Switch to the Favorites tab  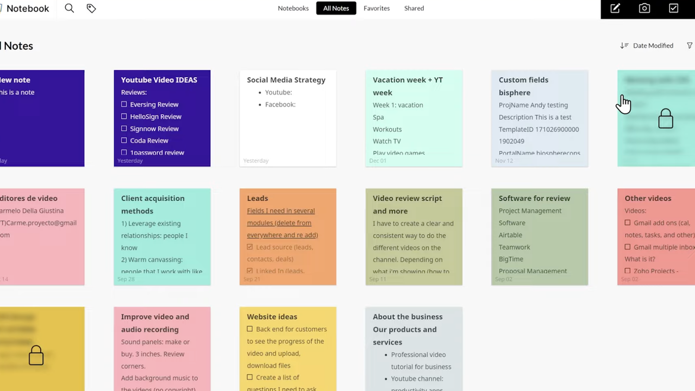tap(377, 8)
